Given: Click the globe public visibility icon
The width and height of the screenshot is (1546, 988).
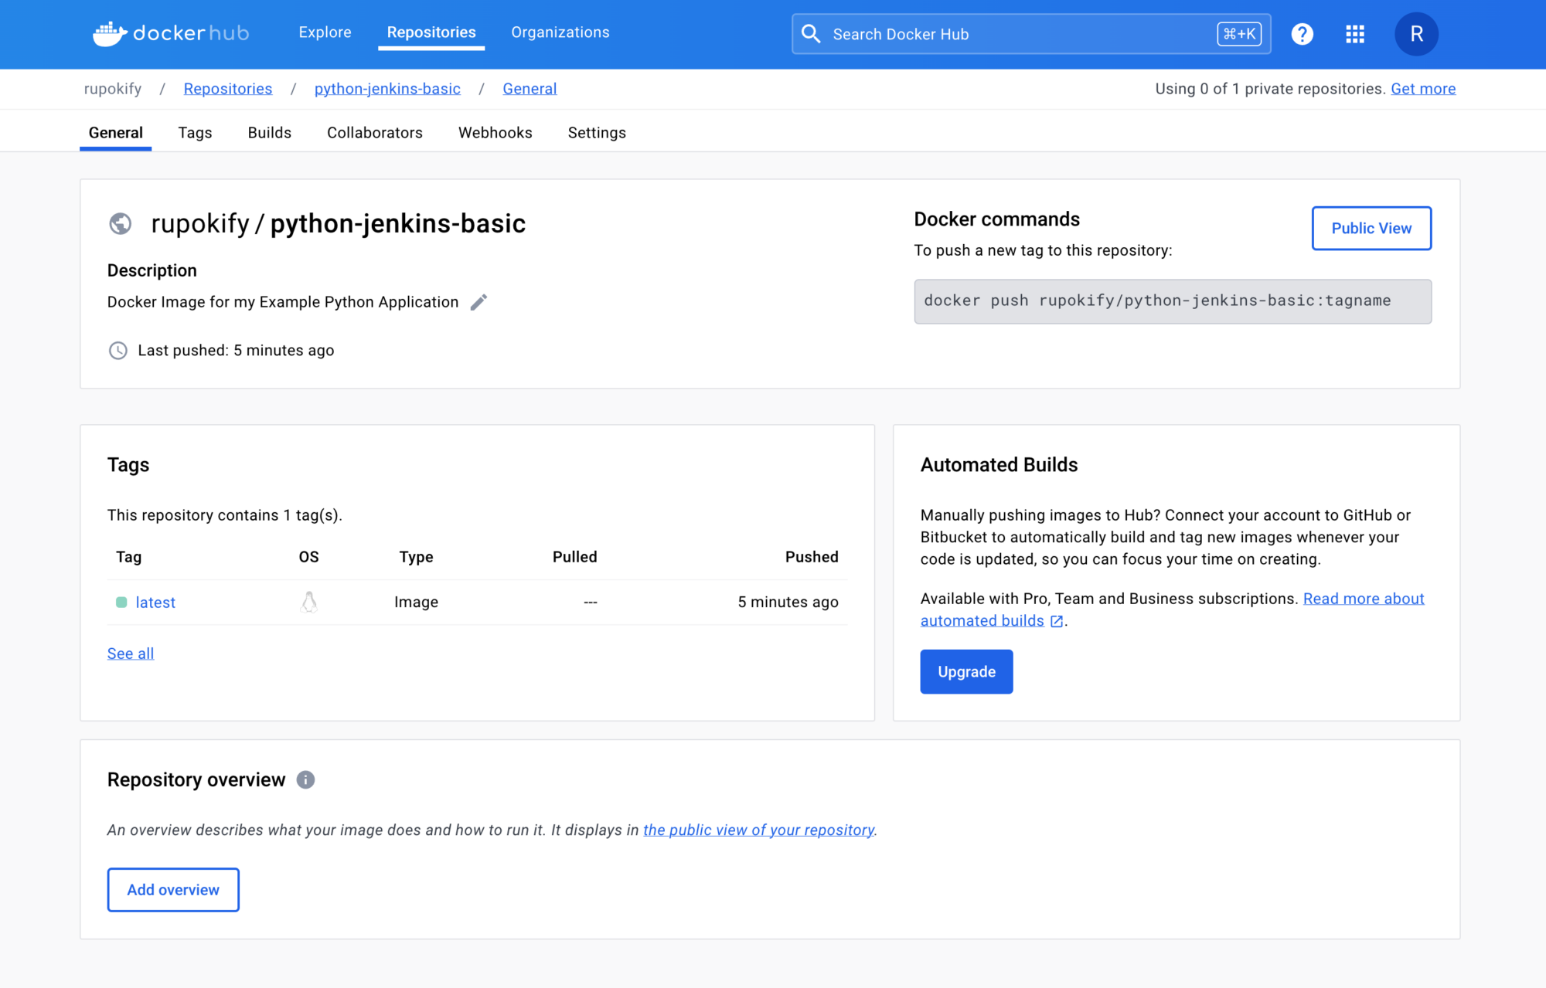Looking at the screenshot, I should (120, 223).
